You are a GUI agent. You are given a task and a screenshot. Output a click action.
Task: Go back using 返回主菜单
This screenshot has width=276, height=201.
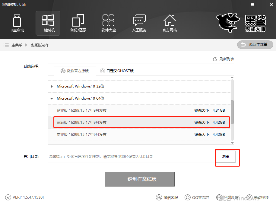point(255,44)
